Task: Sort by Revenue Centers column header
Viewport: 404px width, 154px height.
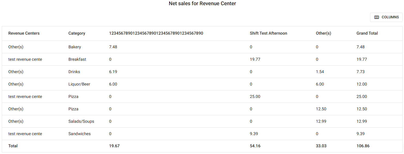Action: 24,33
